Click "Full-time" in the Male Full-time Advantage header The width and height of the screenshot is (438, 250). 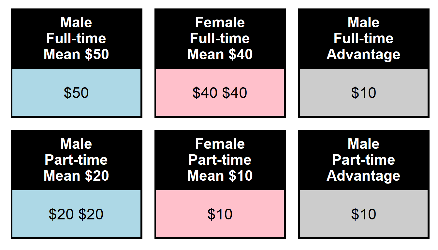pos(363,38)
